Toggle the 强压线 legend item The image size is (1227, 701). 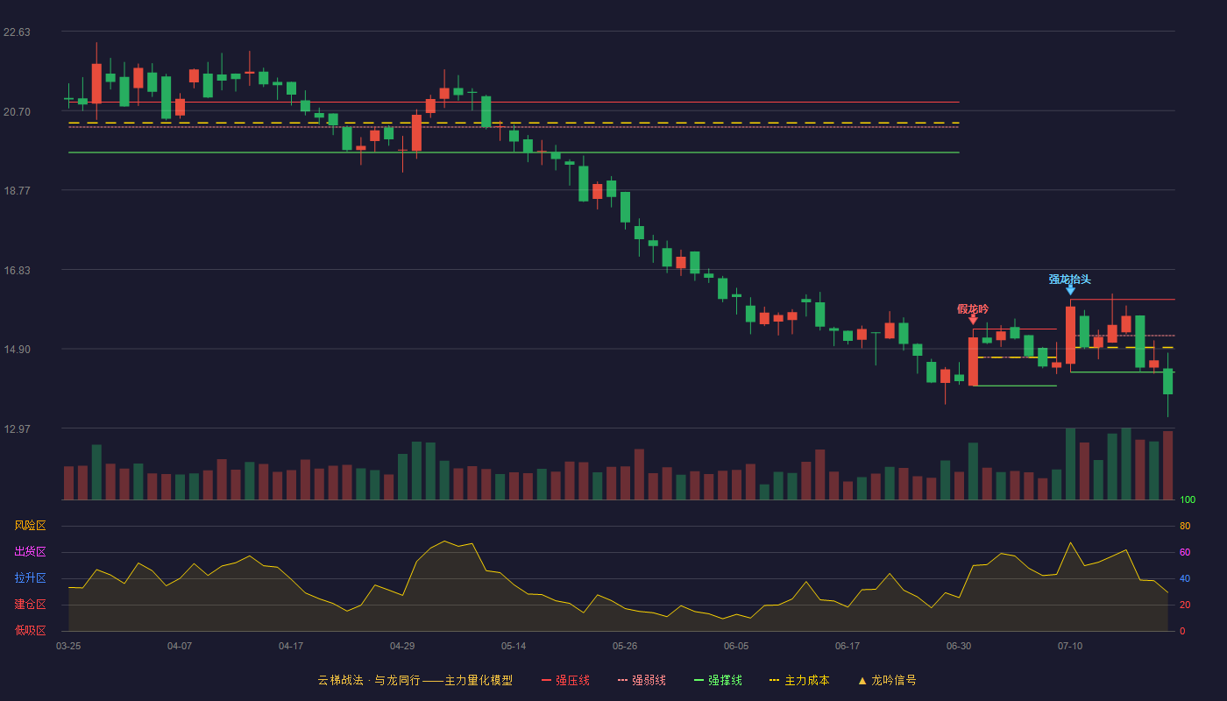[x=565, y=680]
